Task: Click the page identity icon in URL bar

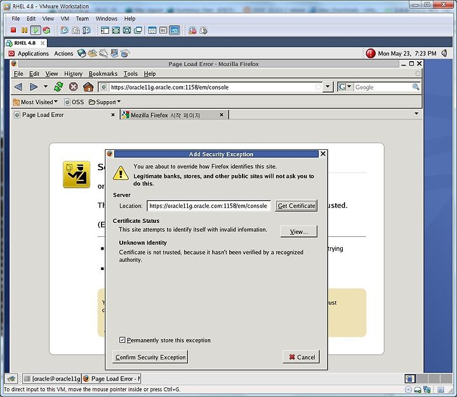Action: click(x=103, y=87)
